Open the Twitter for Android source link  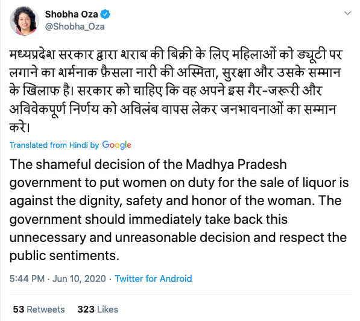click(153, 279)
